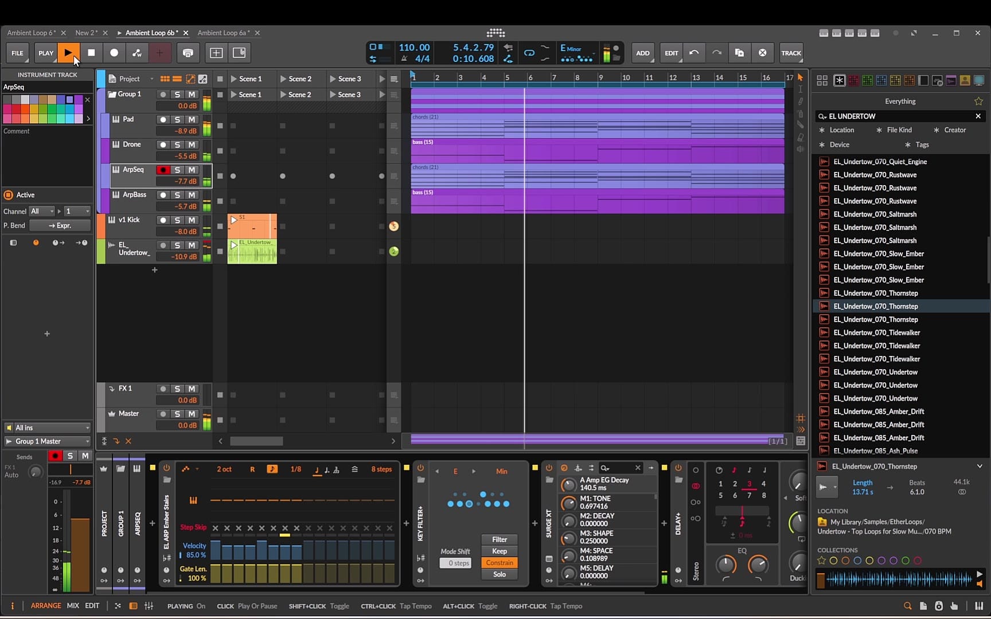Open the PLAY options dropdown
991x619 pixels.
pyautogui.click(x=46, y=53)
